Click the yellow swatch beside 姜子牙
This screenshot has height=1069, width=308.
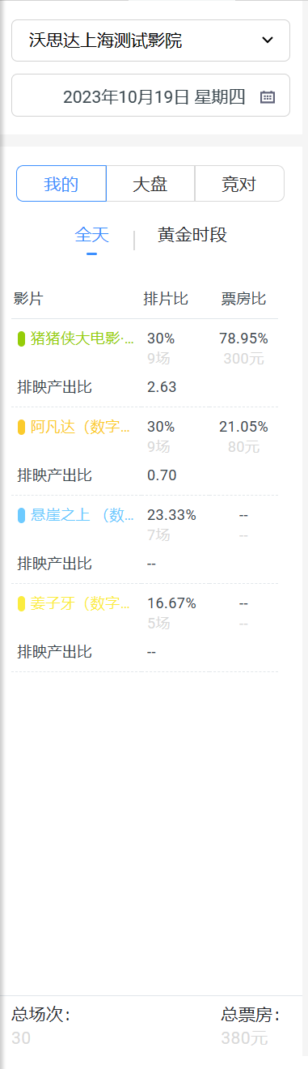(22, 603)
